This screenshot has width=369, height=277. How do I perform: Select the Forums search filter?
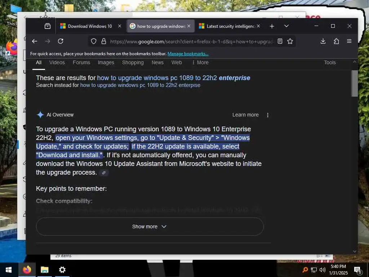[x=81, y=62]
